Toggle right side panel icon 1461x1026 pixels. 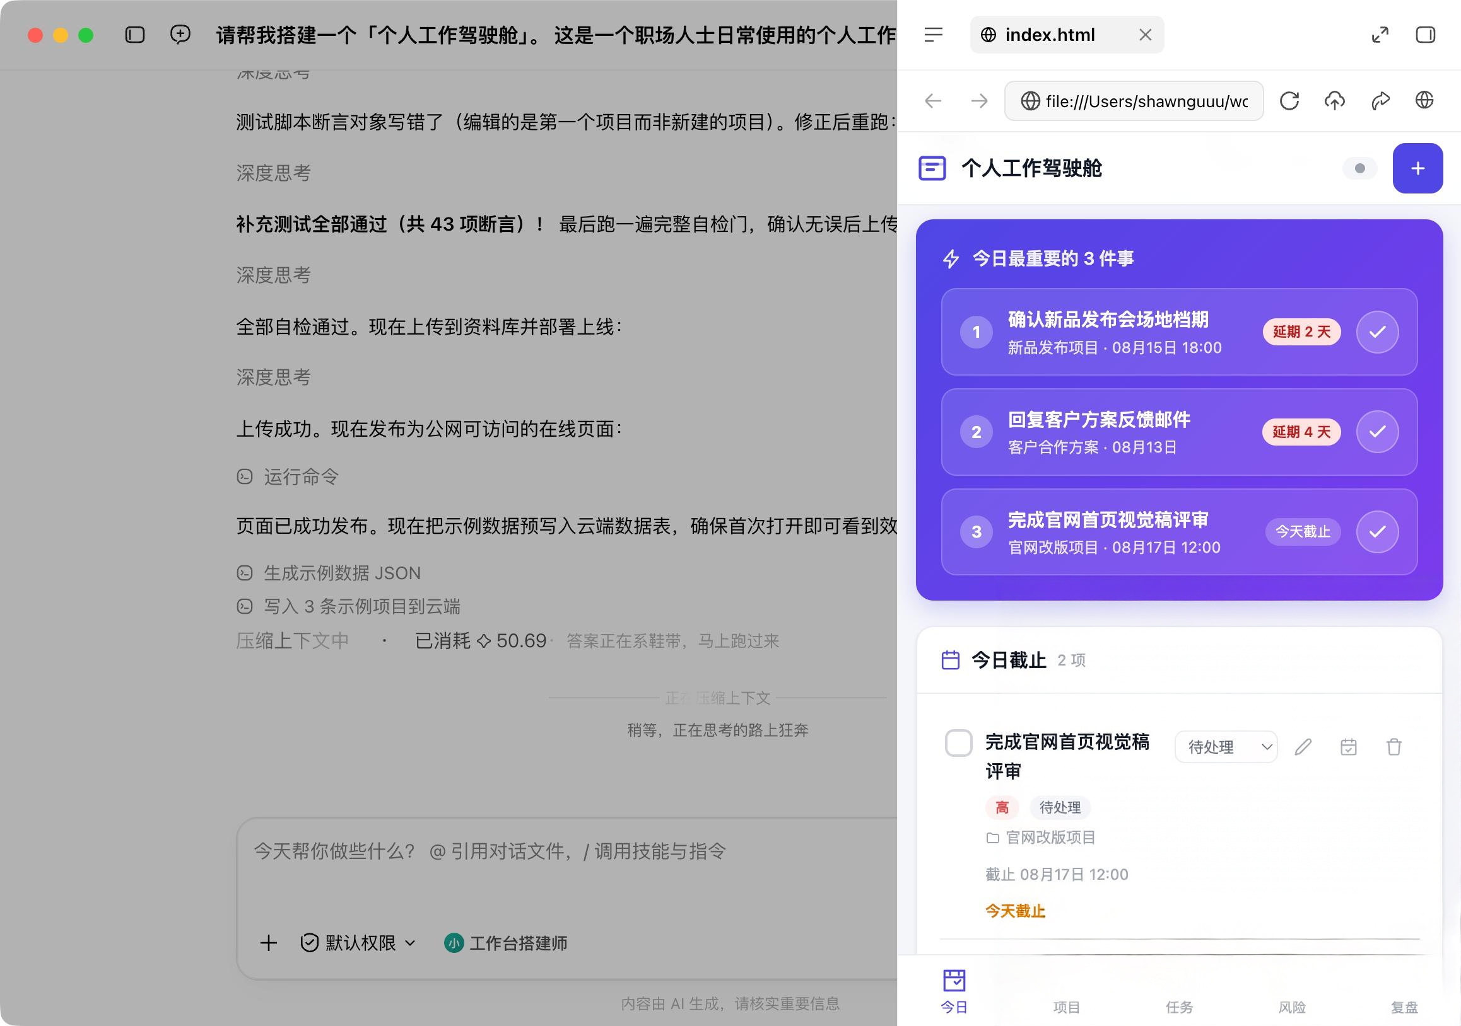pyautogui.click(x=1426, y=34)
